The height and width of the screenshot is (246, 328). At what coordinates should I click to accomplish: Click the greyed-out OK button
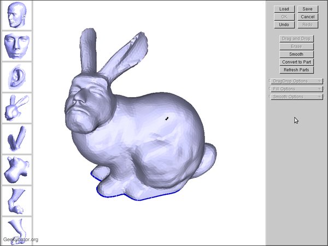[284, 17]
